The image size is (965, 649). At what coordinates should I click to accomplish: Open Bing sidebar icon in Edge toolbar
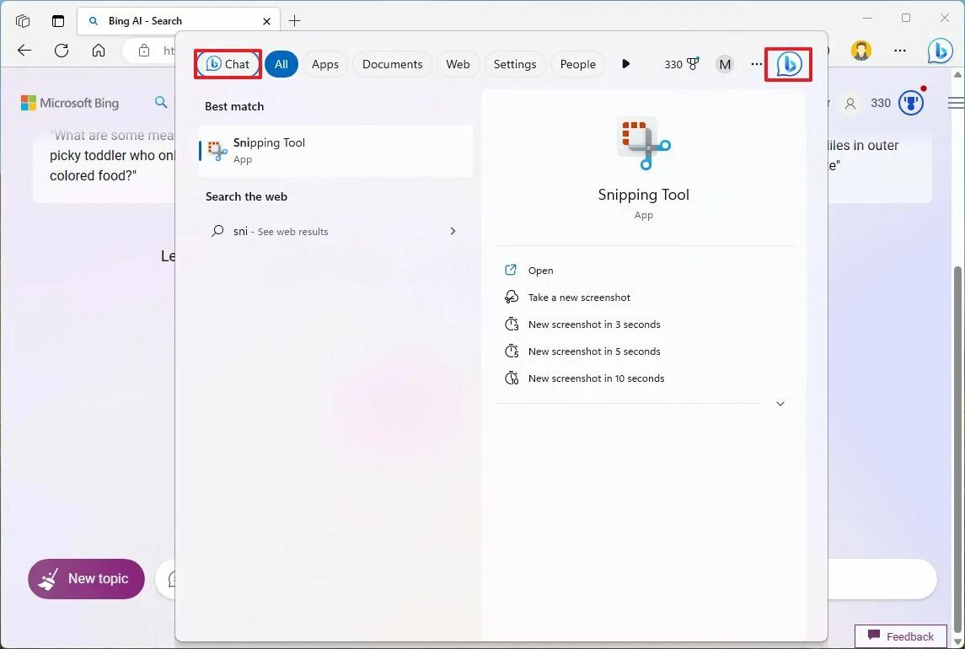click(941, 51)
